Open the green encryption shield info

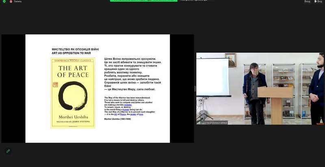click(x=4, y=1)
